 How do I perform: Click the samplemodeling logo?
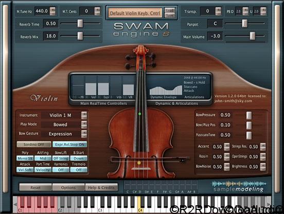239,187
